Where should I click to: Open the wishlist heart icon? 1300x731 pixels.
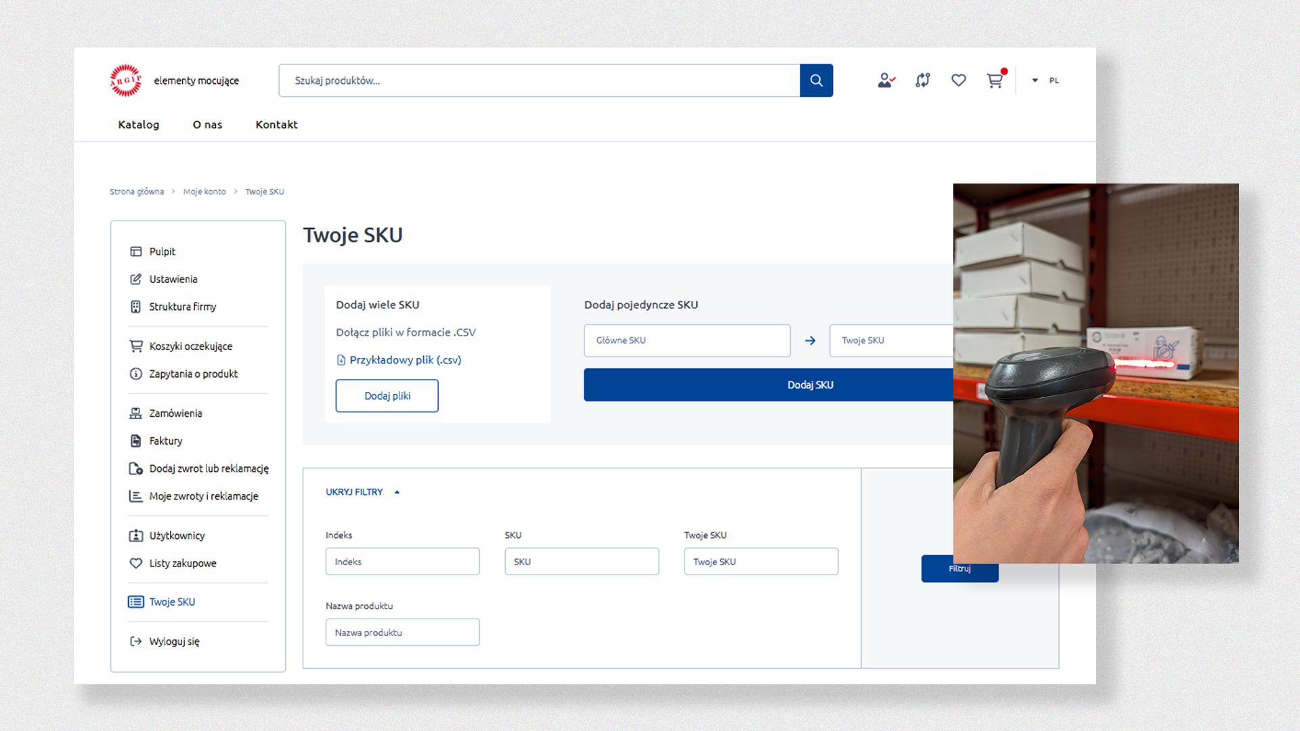point(958,81)
